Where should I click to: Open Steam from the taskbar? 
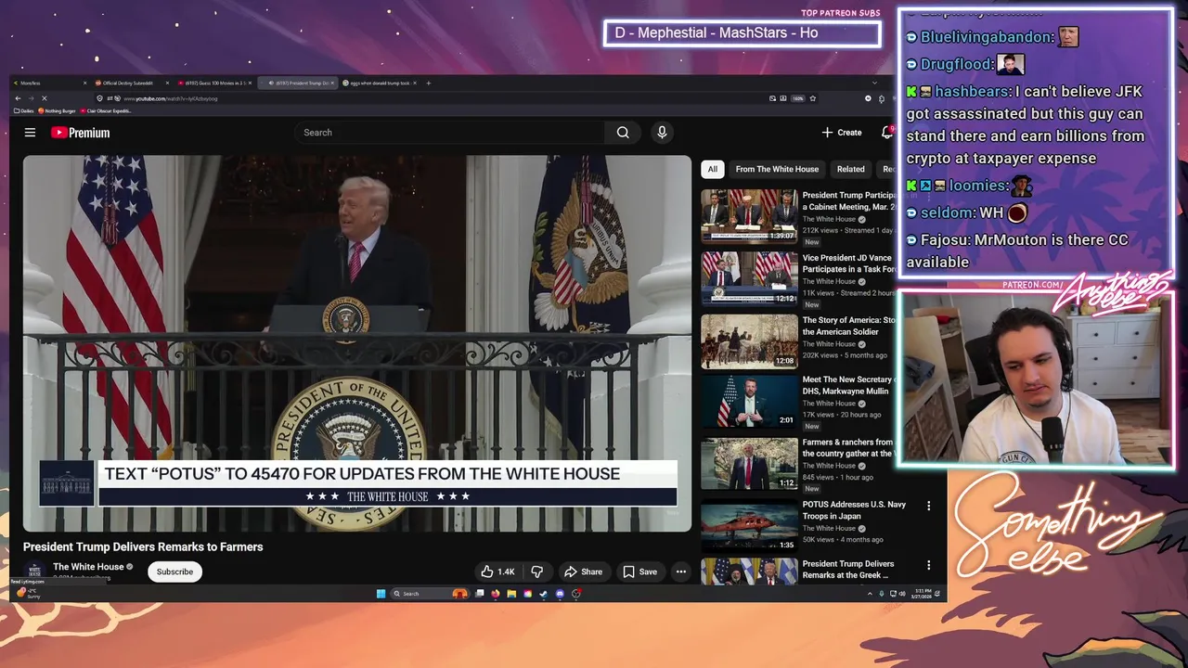(x=543, y=594)
